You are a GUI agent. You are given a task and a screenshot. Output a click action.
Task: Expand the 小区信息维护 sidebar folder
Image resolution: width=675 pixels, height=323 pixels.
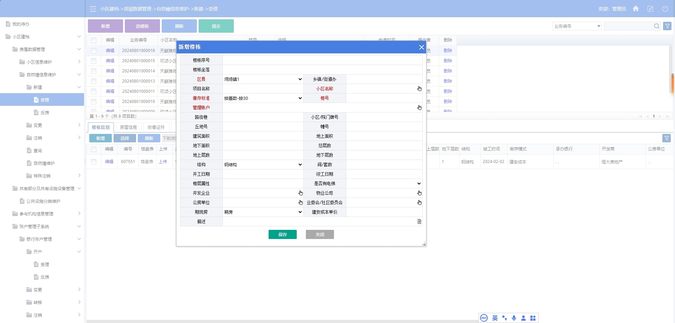click(x=79, y=62)
